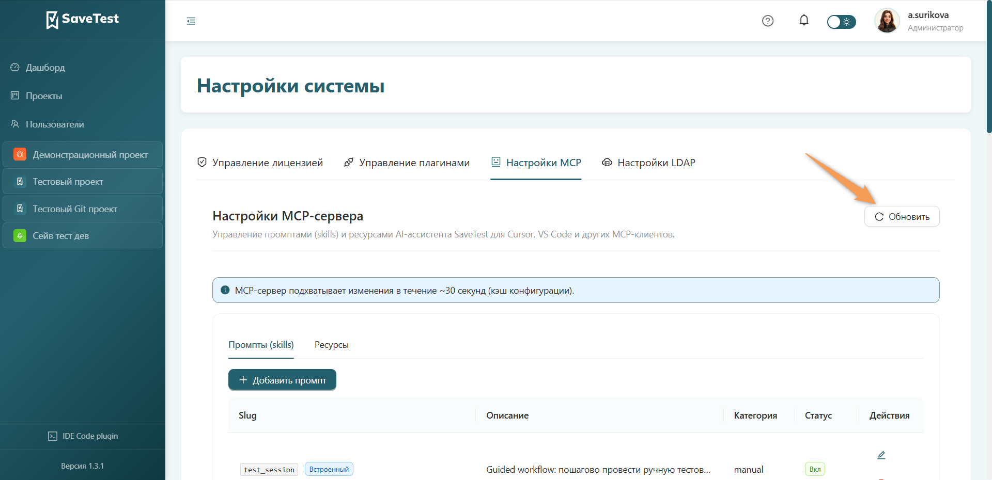Screen dimensions: 992x480
Task: Click Версия 1.3.1 text
Action: 83,466
